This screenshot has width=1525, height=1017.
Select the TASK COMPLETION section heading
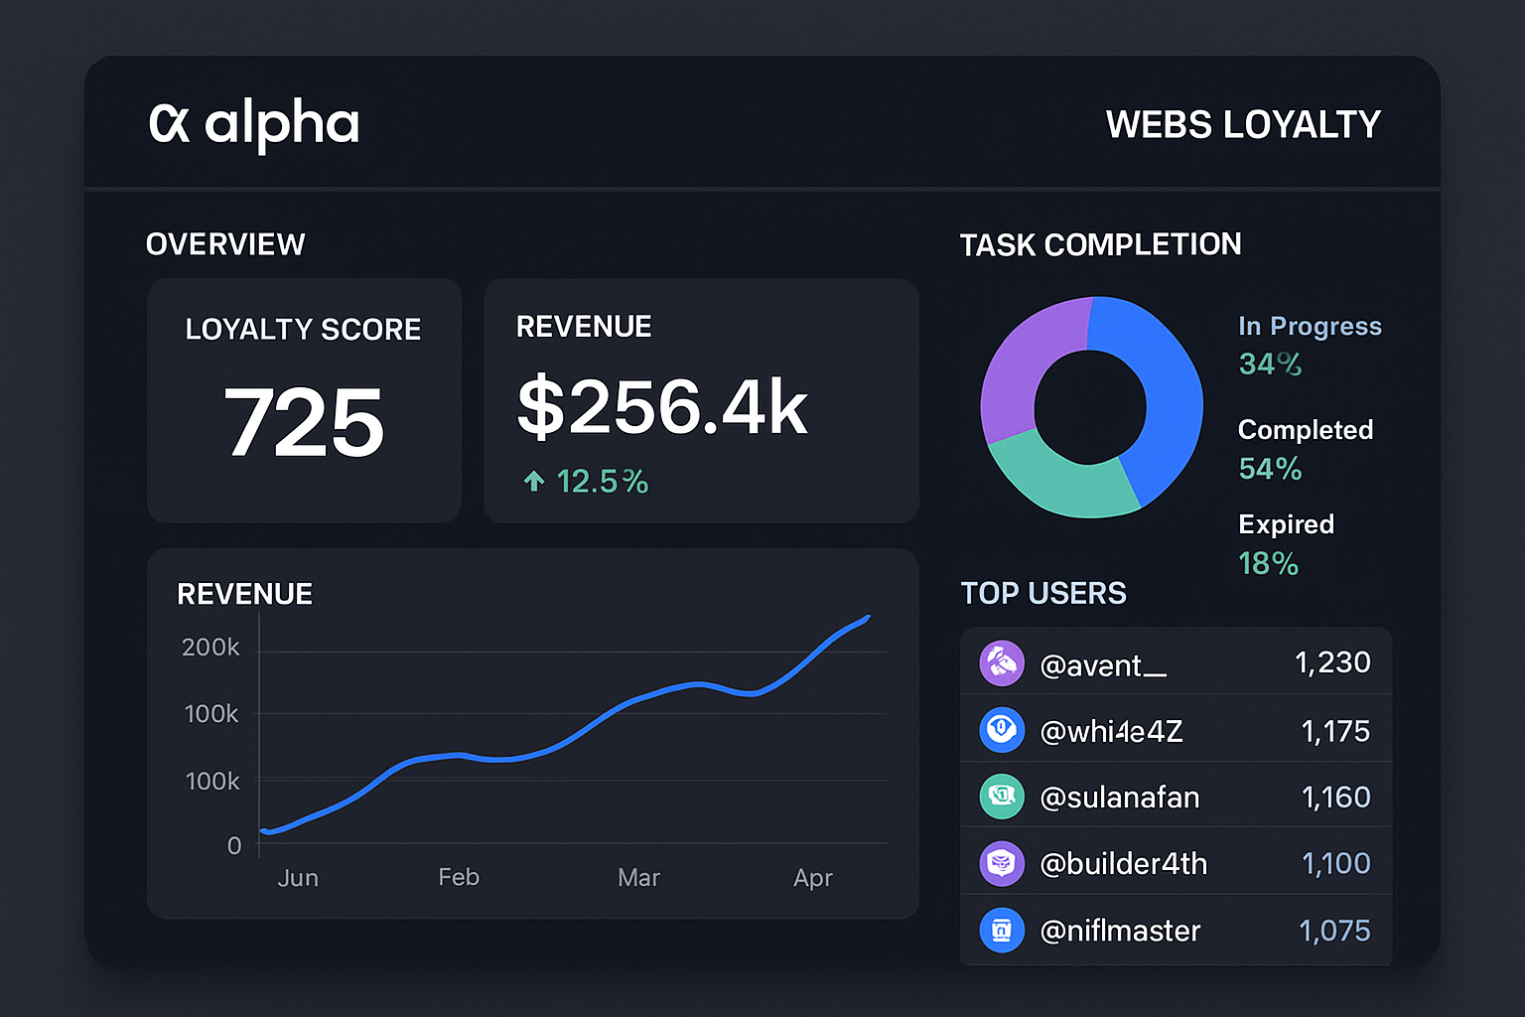pyautogui.click(x=1100, y=244)
